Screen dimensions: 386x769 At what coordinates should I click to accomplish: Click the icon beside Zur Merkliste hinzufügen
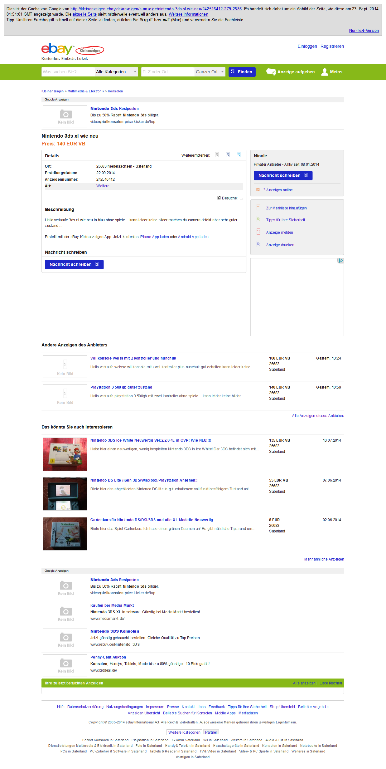pyautogui.click(x=258, y=207)
